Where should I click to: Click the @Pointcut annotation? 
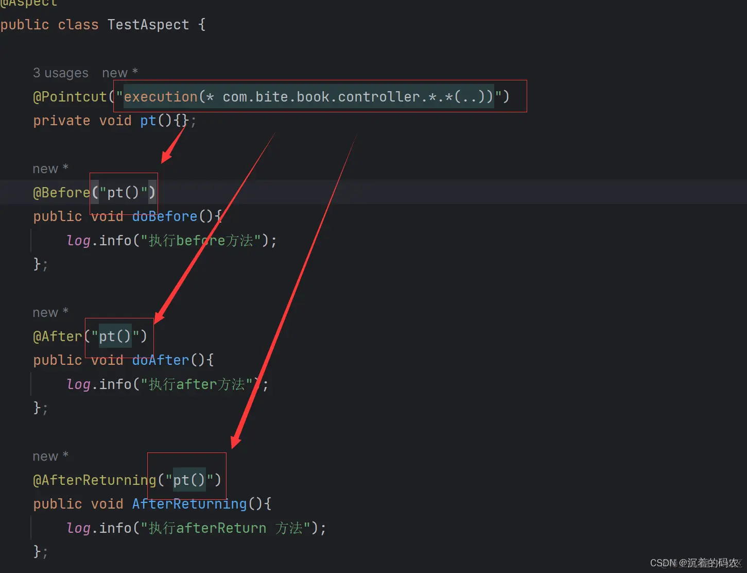pos(70,97)
